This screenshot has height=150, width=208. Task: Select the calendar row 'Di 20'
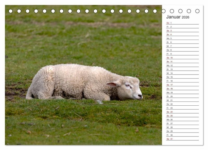click(x=183, y=96)
